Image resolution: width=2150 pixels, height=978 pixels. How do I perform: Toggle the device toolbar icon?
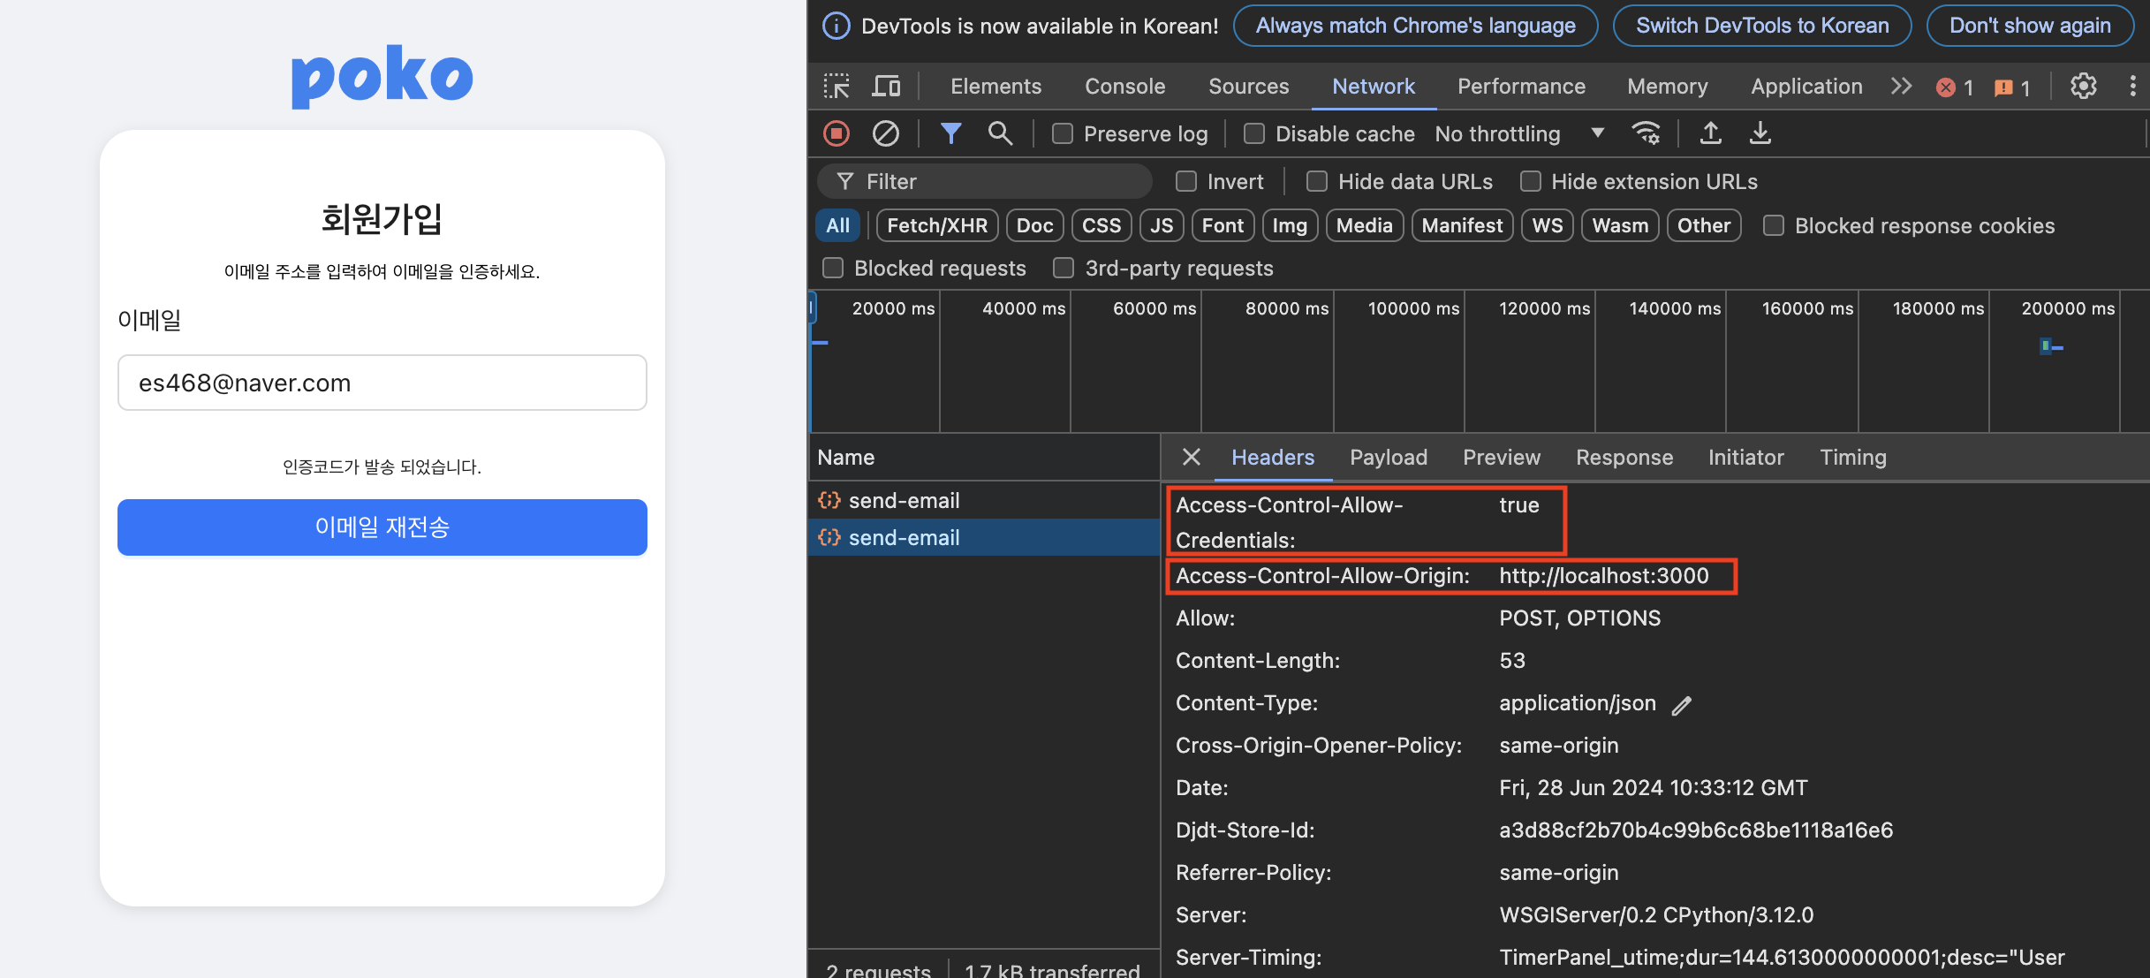[886, 87]
